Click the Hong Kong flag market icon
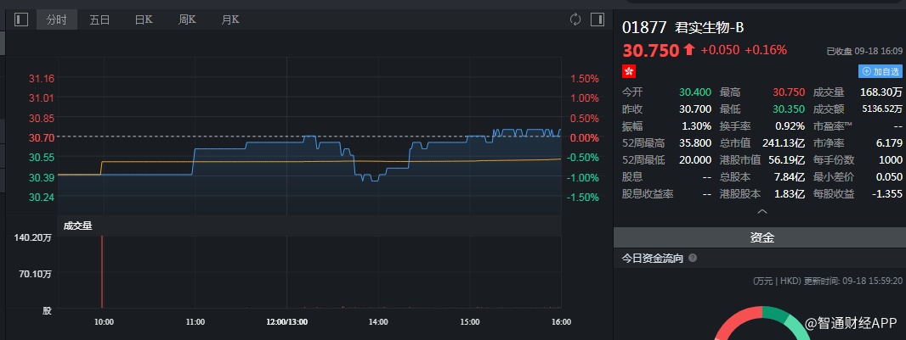The image size is (906, 340). click(x=629, y=71)
